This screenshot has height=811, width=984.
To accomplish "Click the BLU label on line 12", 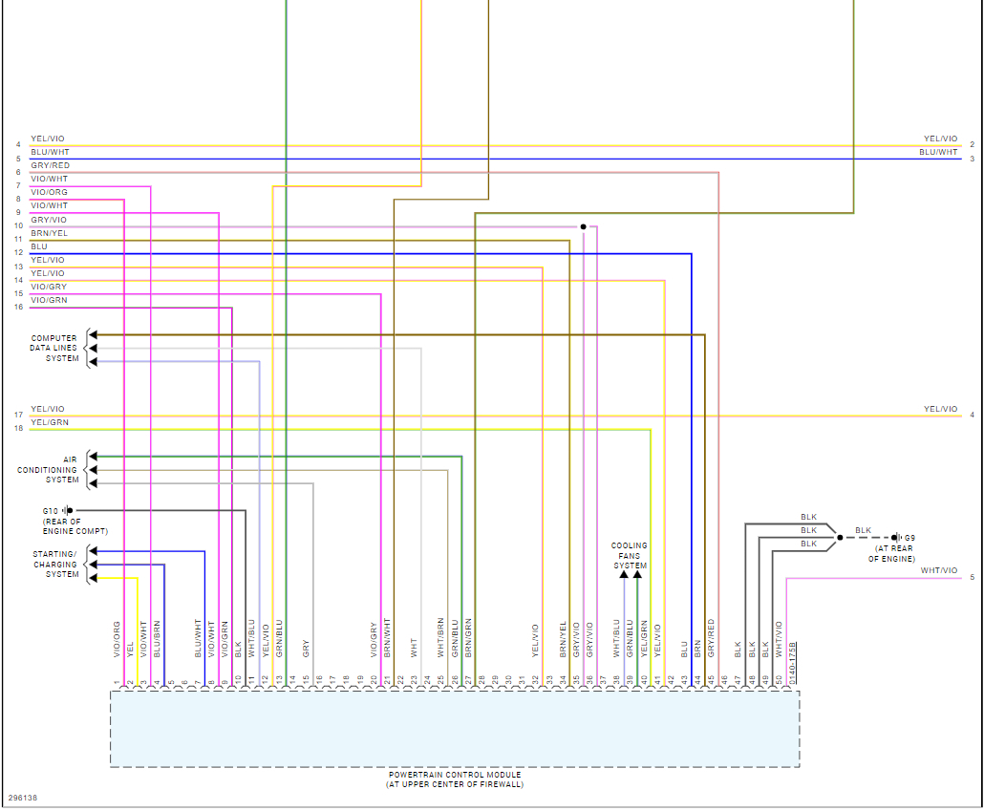I will coord(39,246).
